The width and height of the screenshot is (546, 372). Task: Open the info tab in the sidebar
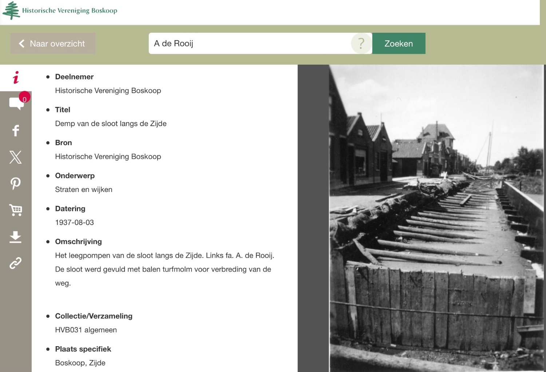click(16, 77)
